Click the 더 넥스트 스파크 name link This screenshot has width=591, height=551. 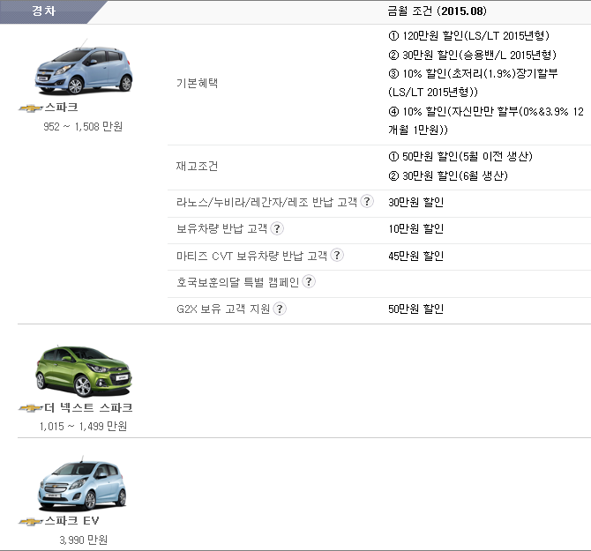[x=88, y=407]
